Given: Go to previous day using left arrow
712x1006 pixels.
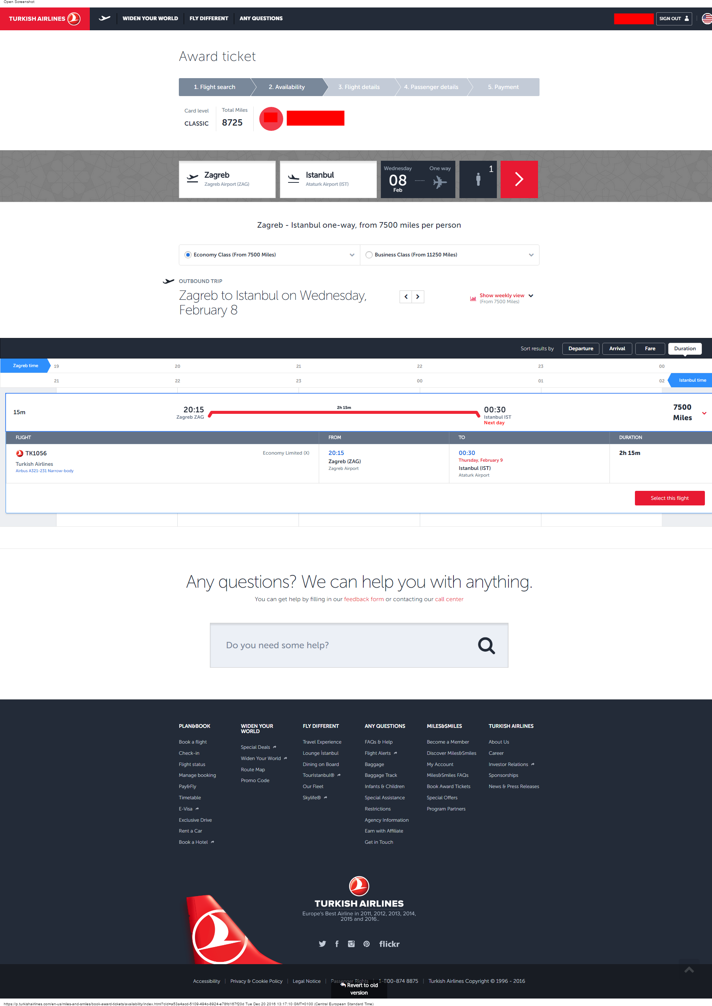Looking at the screenshot, I should coord(406,296).
